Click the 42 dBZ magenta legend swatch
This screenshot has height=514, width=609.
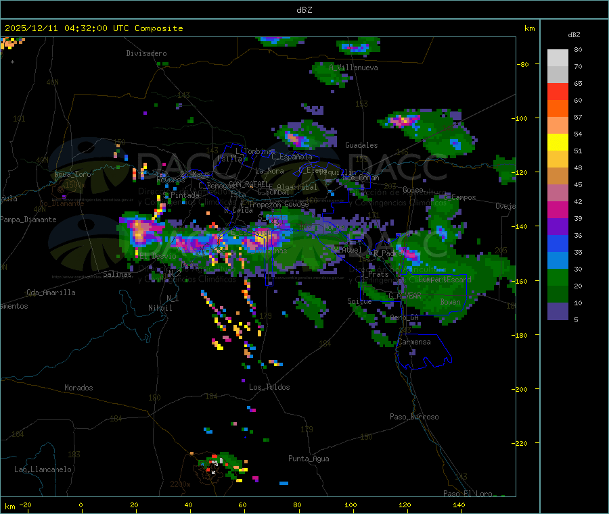click(x=558, y=209)
